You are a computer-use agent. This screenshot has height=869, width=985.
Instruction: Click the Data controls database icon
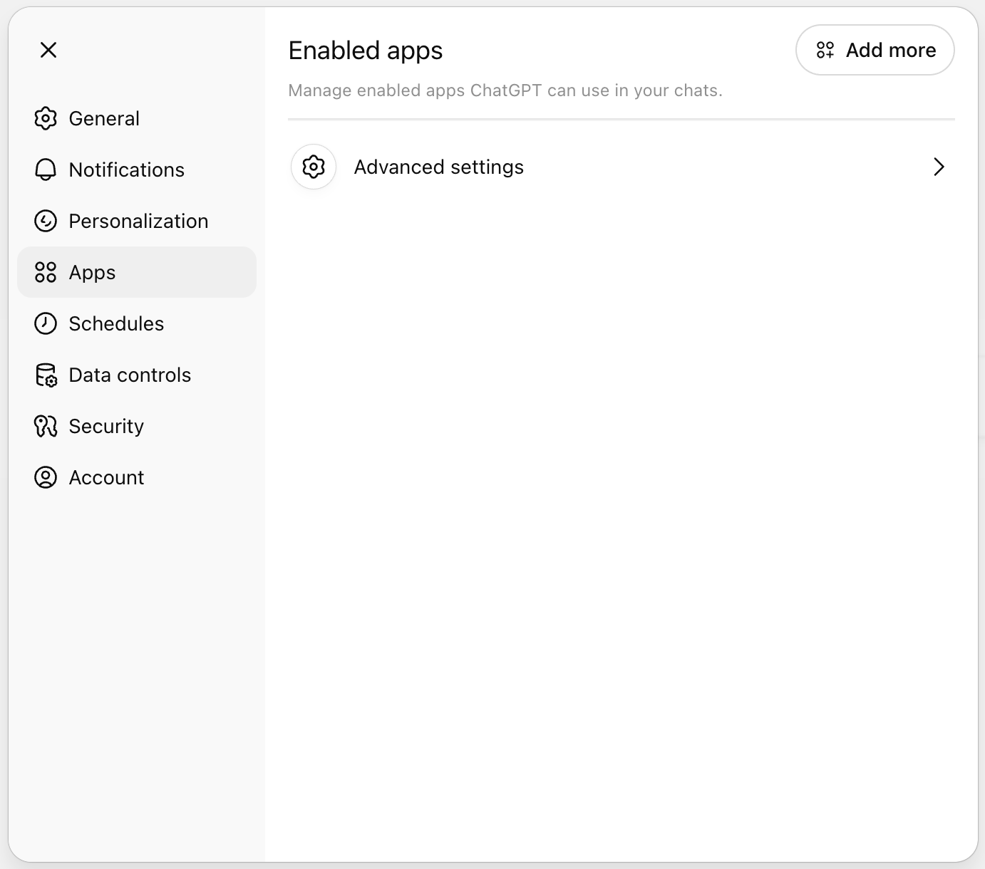pyautogui.click(x=46, y=375)
